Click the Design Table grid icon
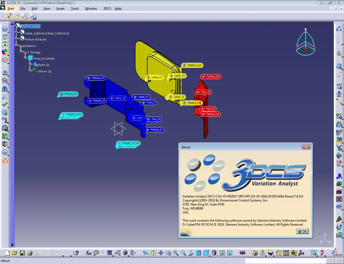Image resolution: width=344 pixels, height=264 pixels. pos(110,253)
